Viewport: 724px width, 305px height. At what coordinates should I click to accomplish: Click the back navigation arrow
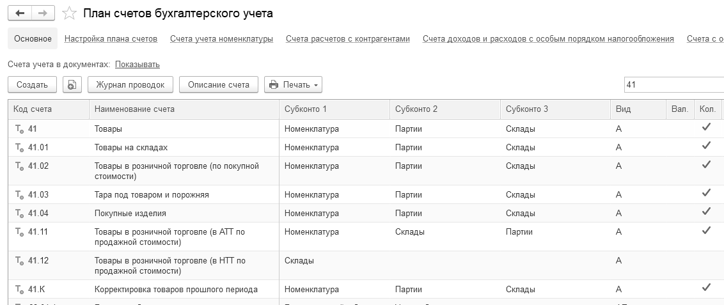[20, 13]
